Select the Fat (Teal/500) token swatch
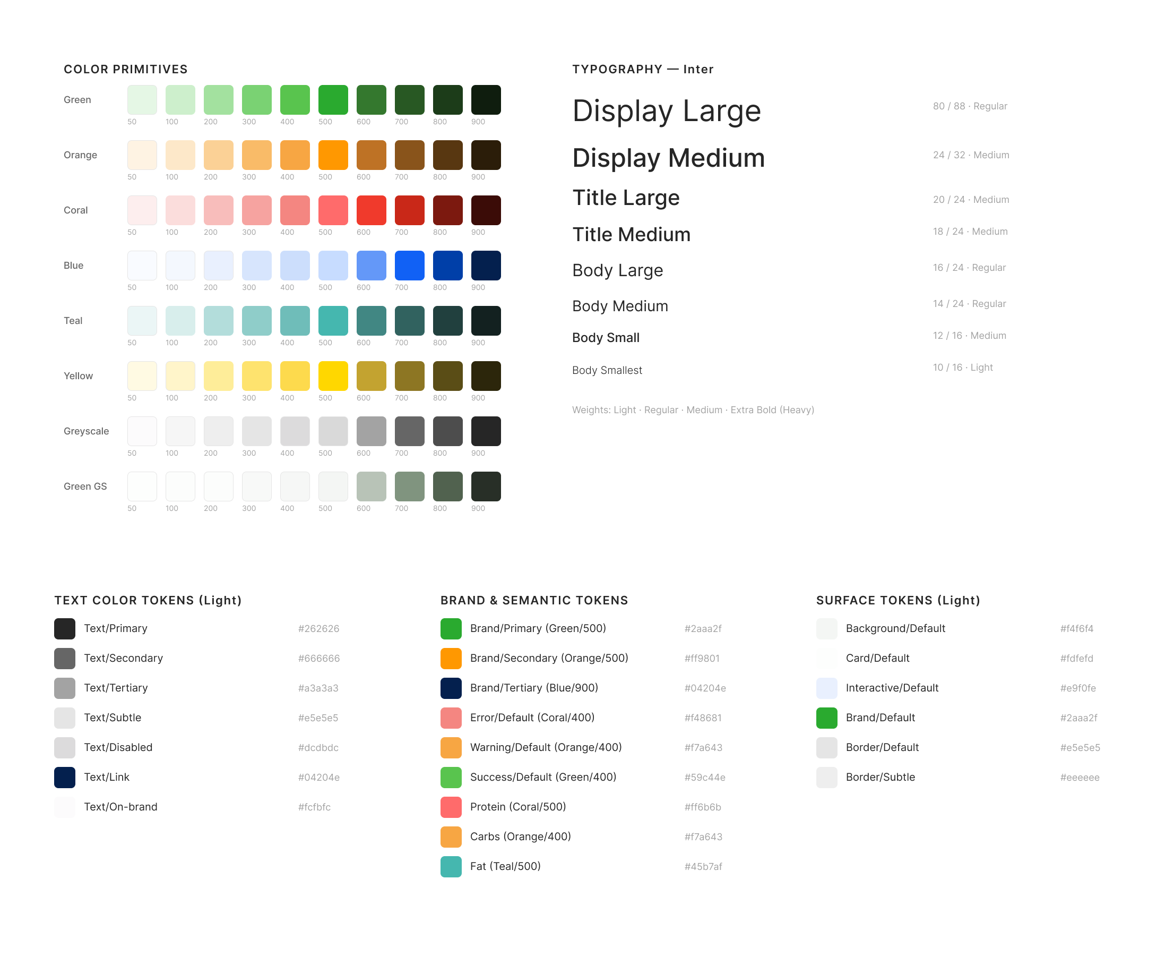Viewport: 1174px width, 956px height. point(451,866)
